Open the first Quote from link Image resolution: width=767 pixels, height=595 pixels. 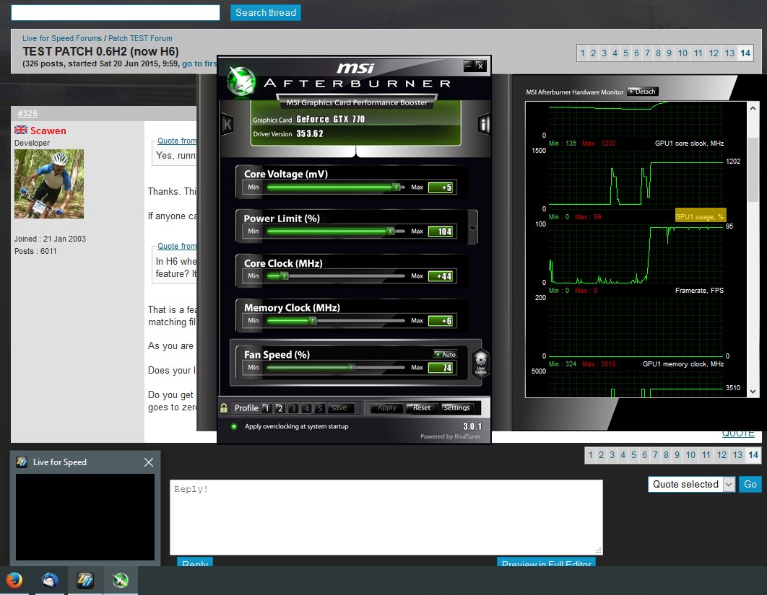click(177, 141)
